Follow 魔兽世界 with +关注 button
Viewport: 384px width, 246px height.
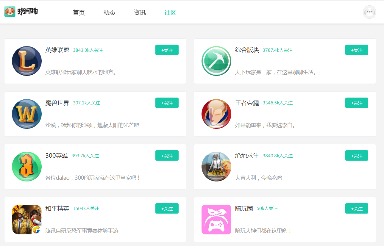pos(167,103)
